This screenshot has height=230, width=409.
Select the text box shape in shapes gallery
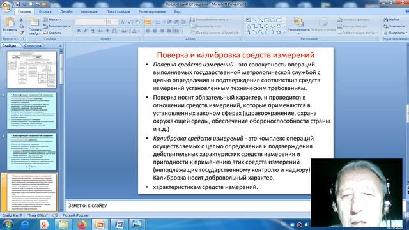(249, 20)
